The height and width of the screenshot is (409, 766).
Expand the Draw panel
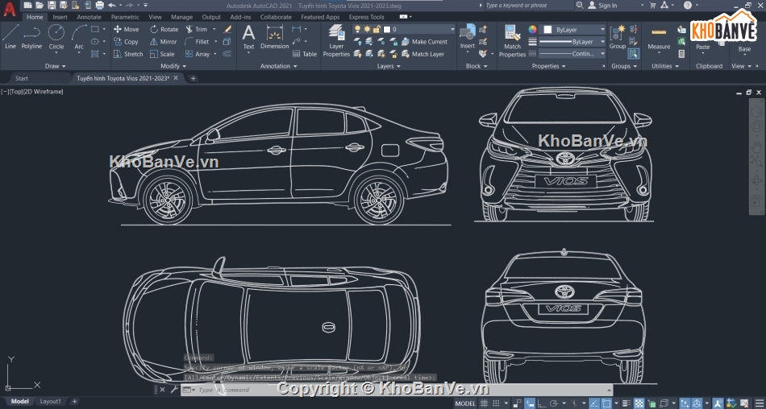click(x=55, y=66)
